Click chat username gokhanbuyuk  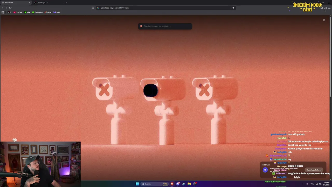click(x=279, y=134)
